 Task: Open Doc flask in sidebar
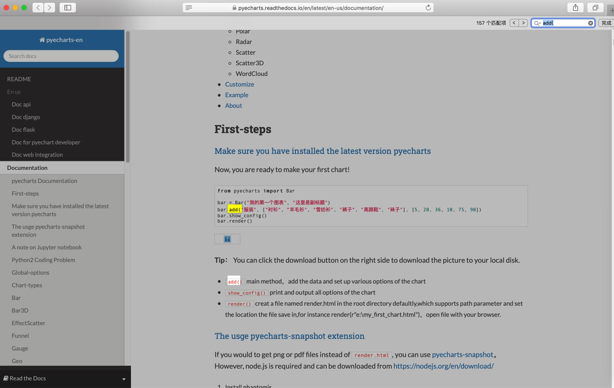pyautogui.click(x=23, y=129)
